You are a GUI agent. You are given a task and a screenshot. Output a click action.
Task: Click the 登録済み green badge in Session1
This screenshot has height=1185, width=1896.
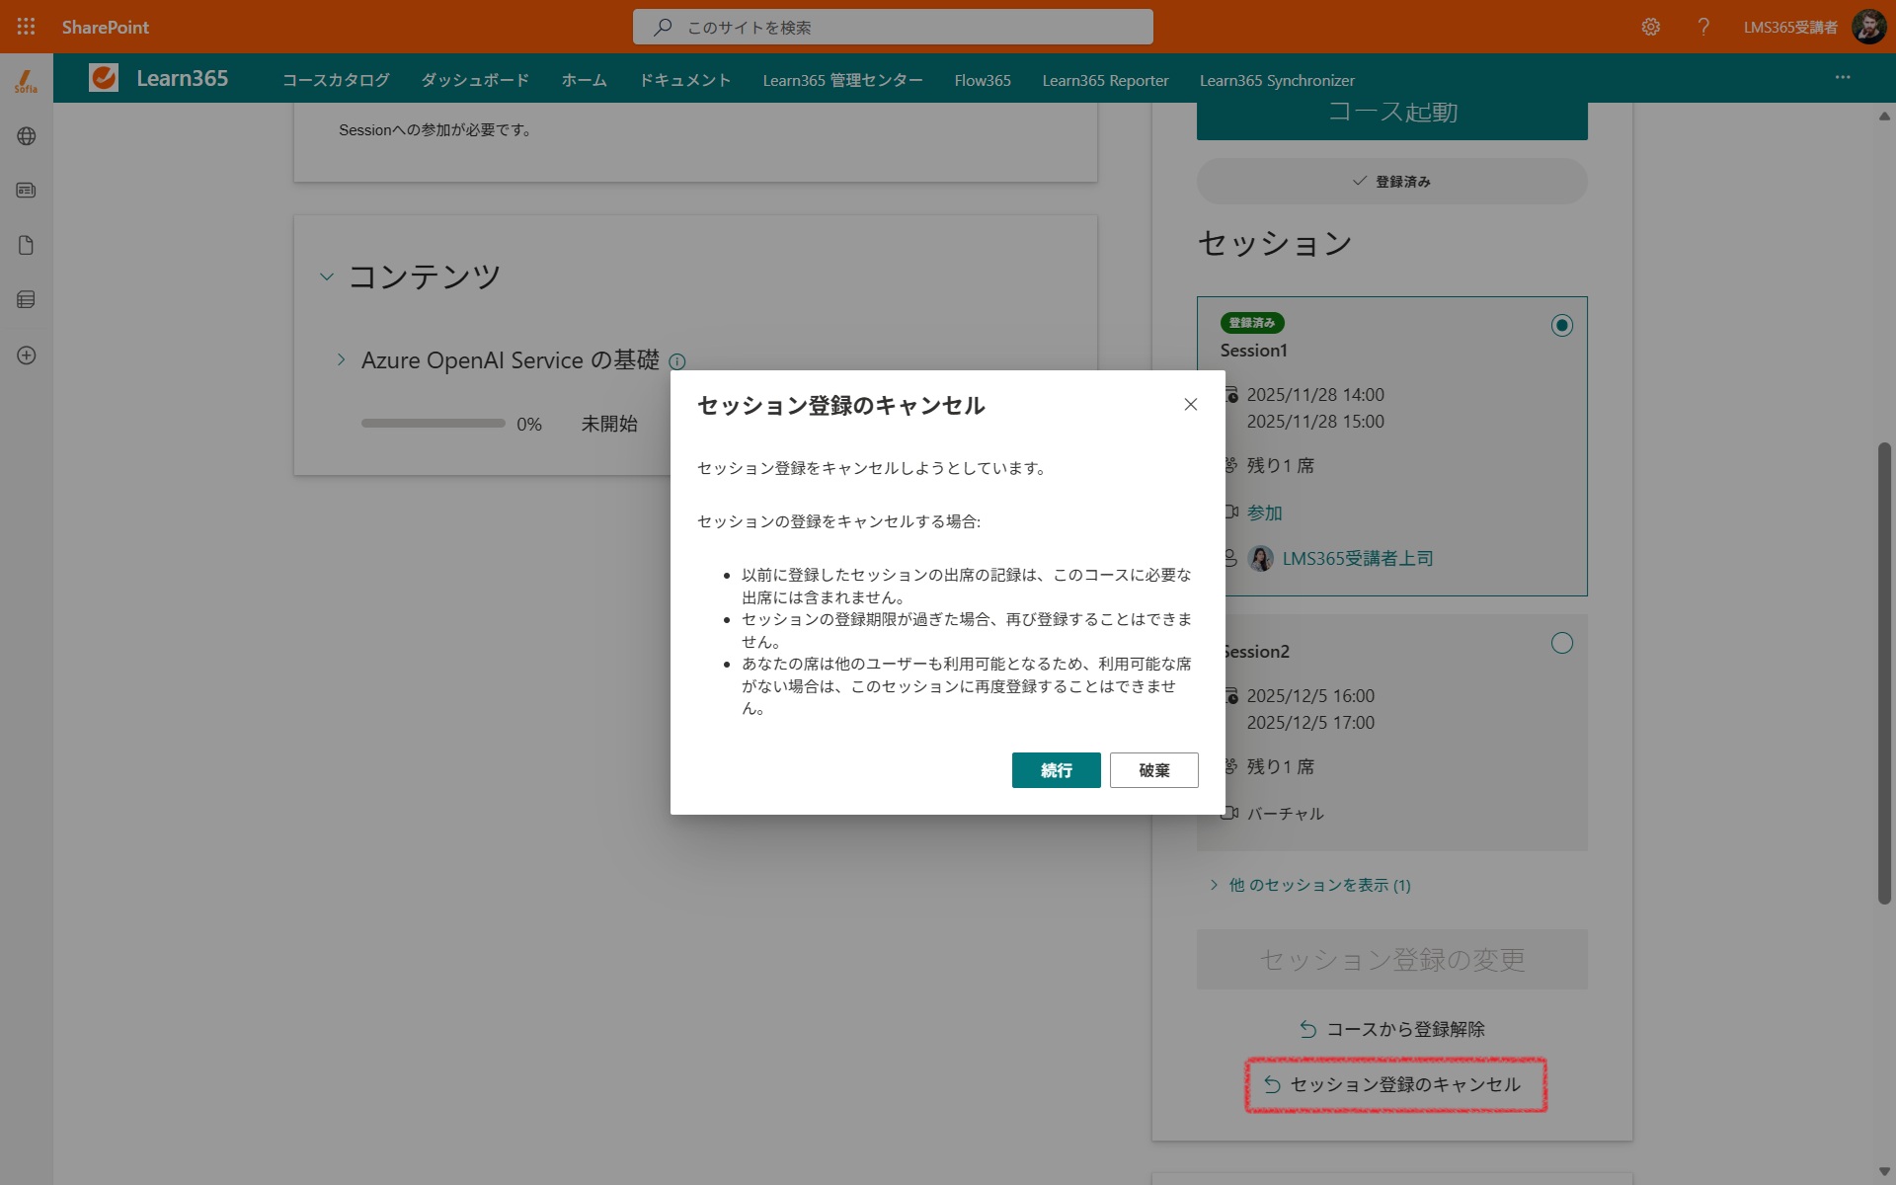[1252, 323]
